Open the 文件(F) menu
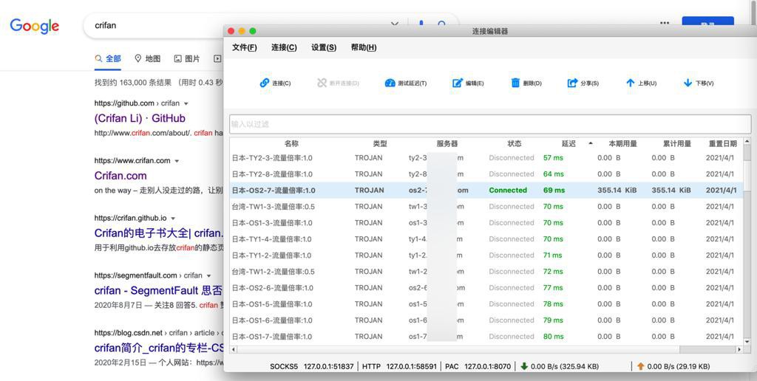 click(x=244, y=47)
